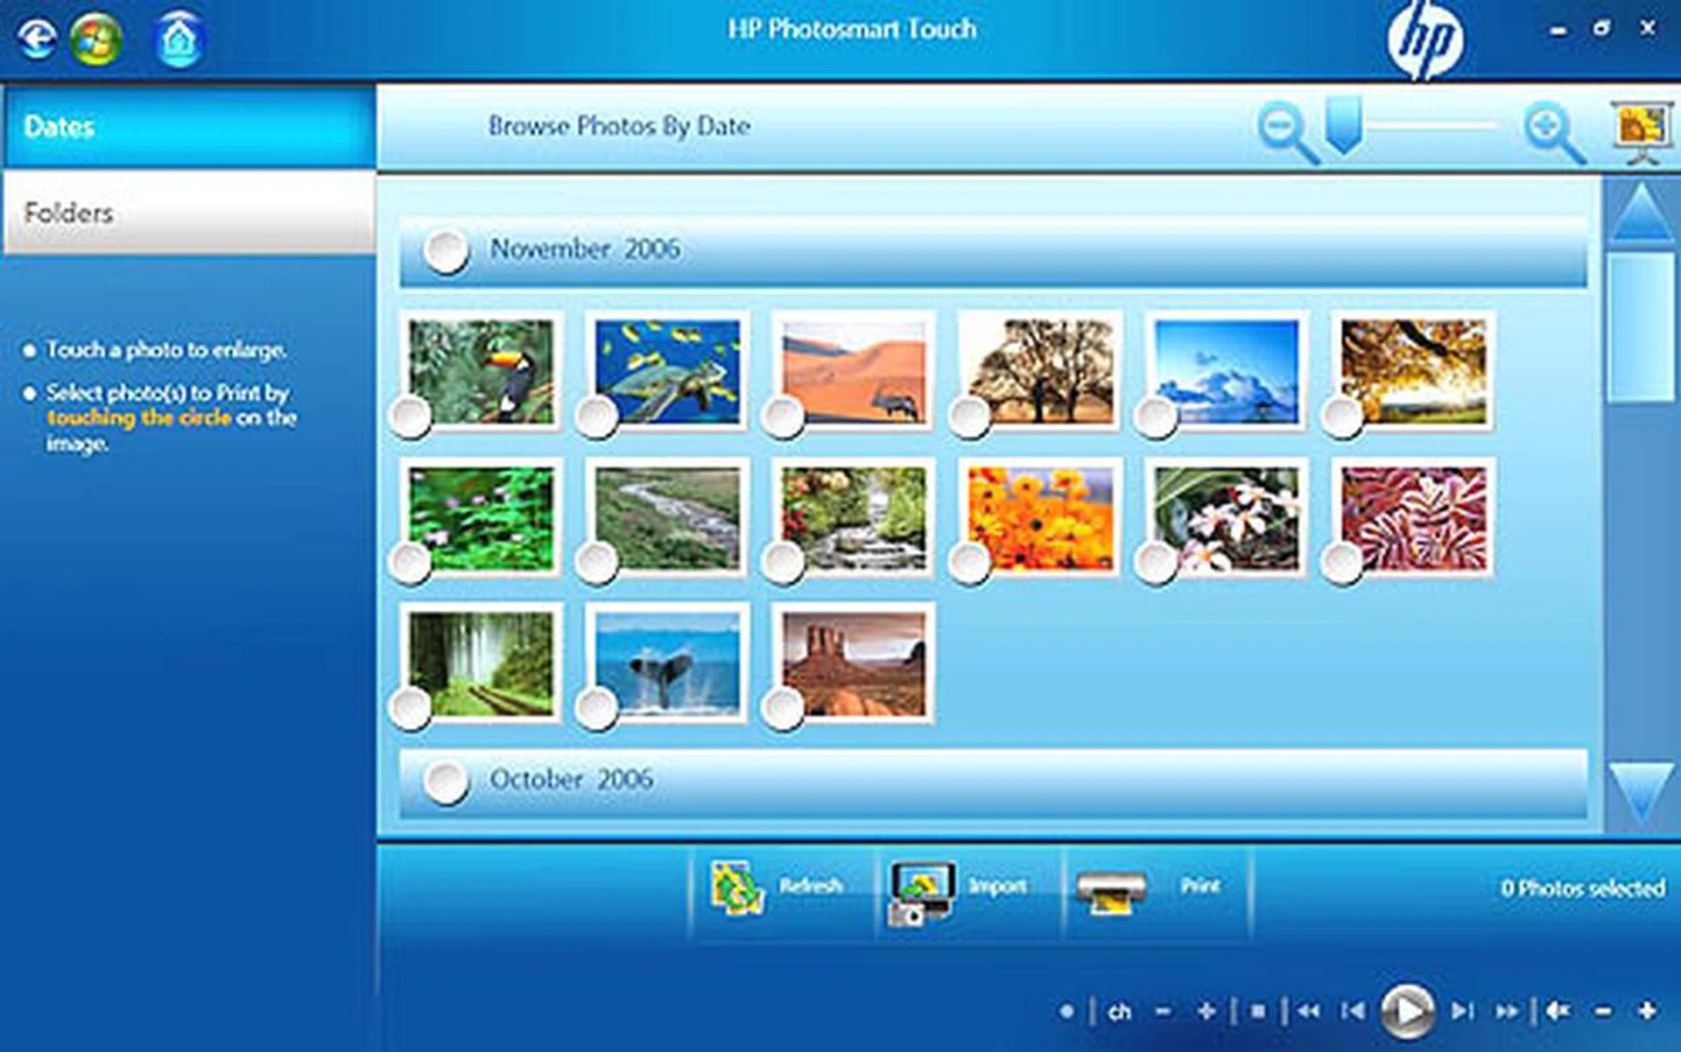The width and height of the screenshot is (1681, 1052).
Task: Open the Windows Start orb
Action: [x=96, y=39]
